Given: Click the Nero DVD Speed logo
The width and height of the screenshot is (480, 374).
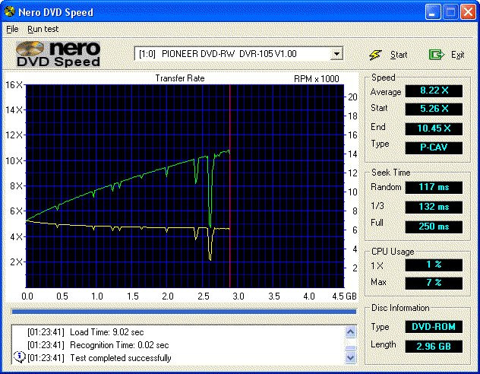Looking at the screenshot, I should [58, 54].
